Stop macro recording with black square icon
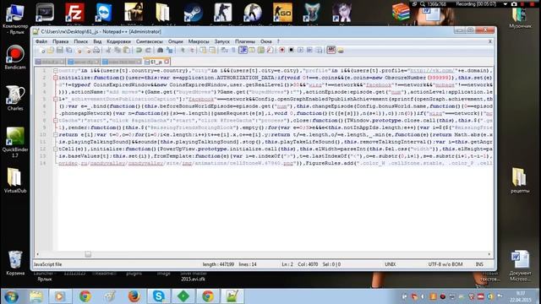 (291, 51)
